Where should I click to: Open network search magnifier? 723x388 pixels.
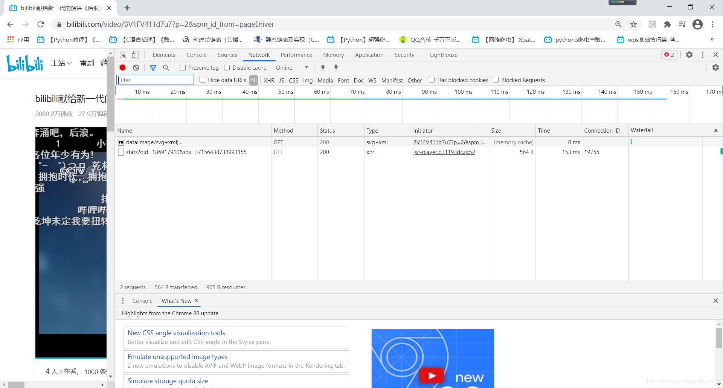166,68
